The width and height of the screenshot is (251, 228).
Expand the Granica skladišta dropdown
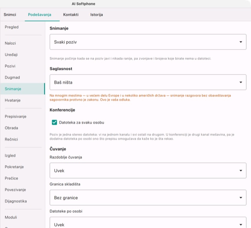point(148,197)
